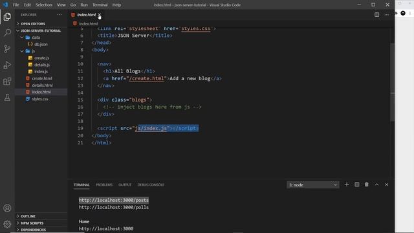The image size is (414, 233).
Task: Select index.html in the explorer tree
Action: tap(41, 92)
